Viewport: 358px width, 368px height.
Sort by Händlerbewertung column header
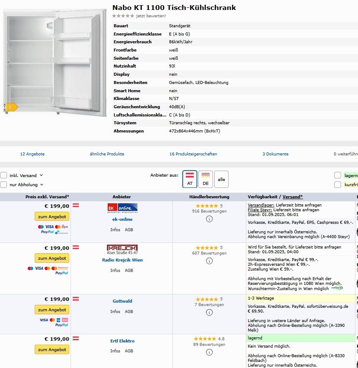[x=209, y=197]
